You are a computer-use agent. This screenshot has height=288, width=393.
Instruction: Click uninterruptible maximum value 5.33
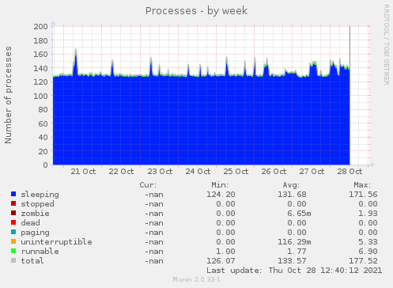368,242
